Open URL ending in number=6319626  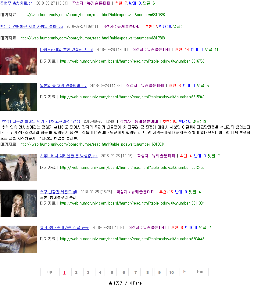[x=93, y=15]
